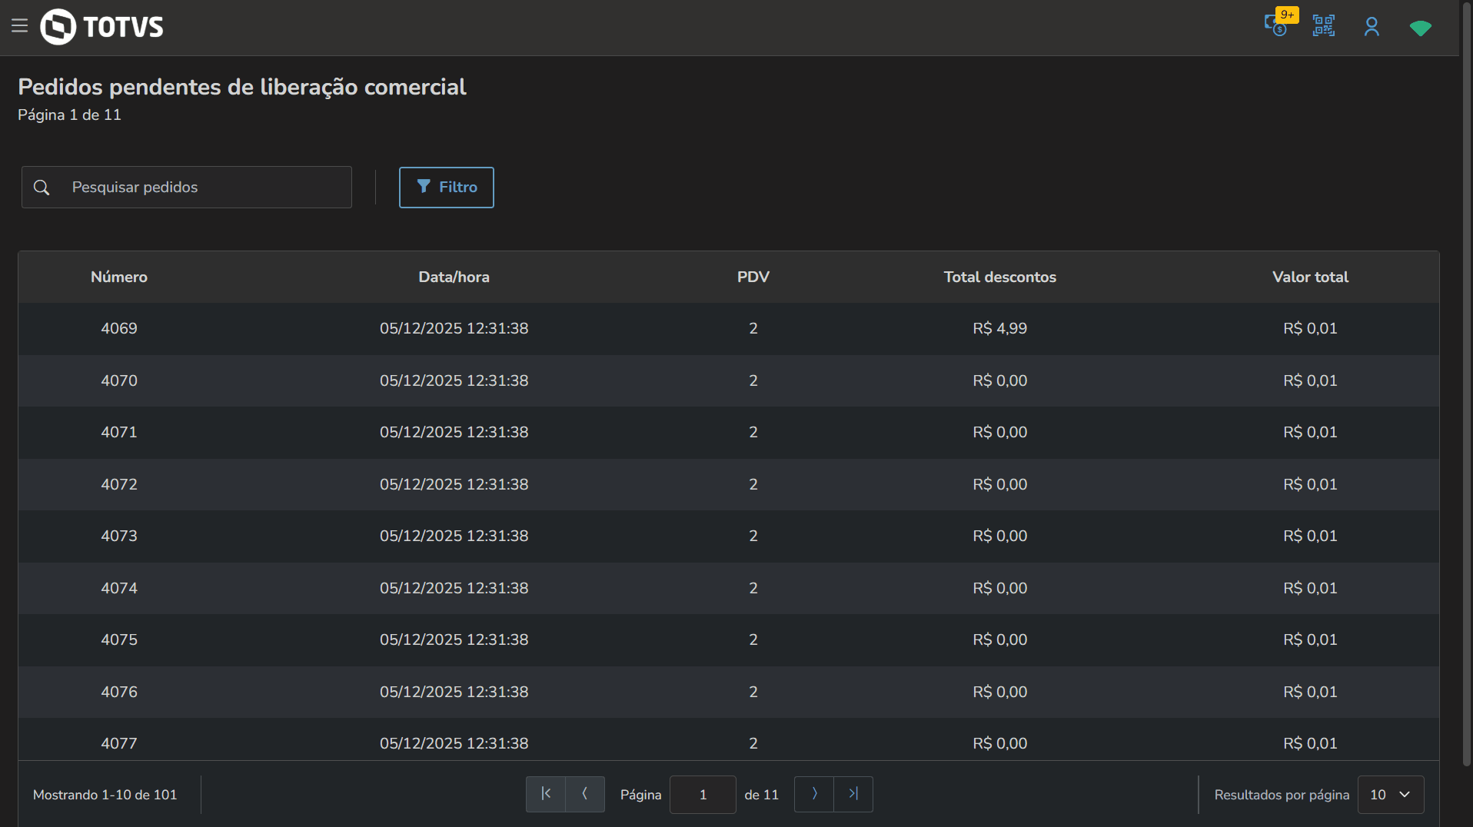Select order row 4069
Screen dimensions: 1473x827
tap(119, 329)
